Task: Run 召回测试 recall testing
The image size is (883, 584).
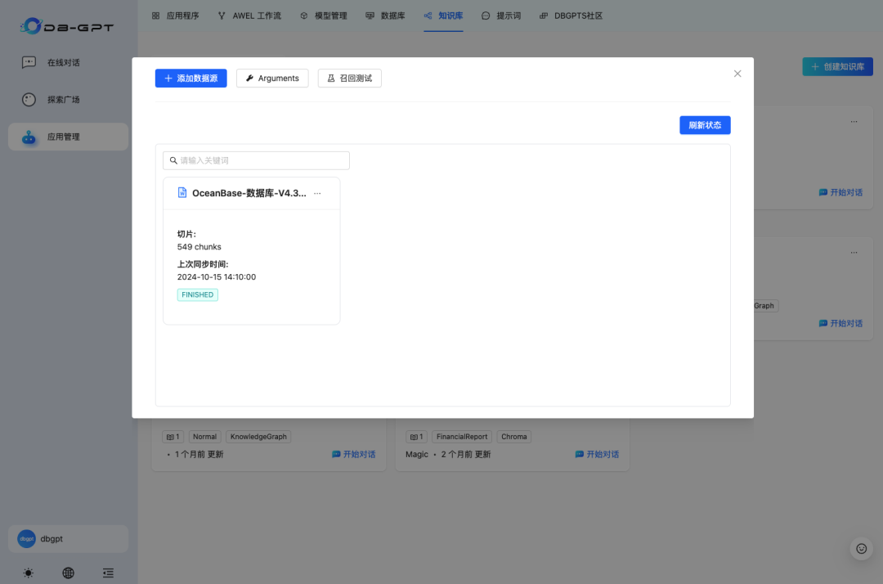Action: pos(349,78)
